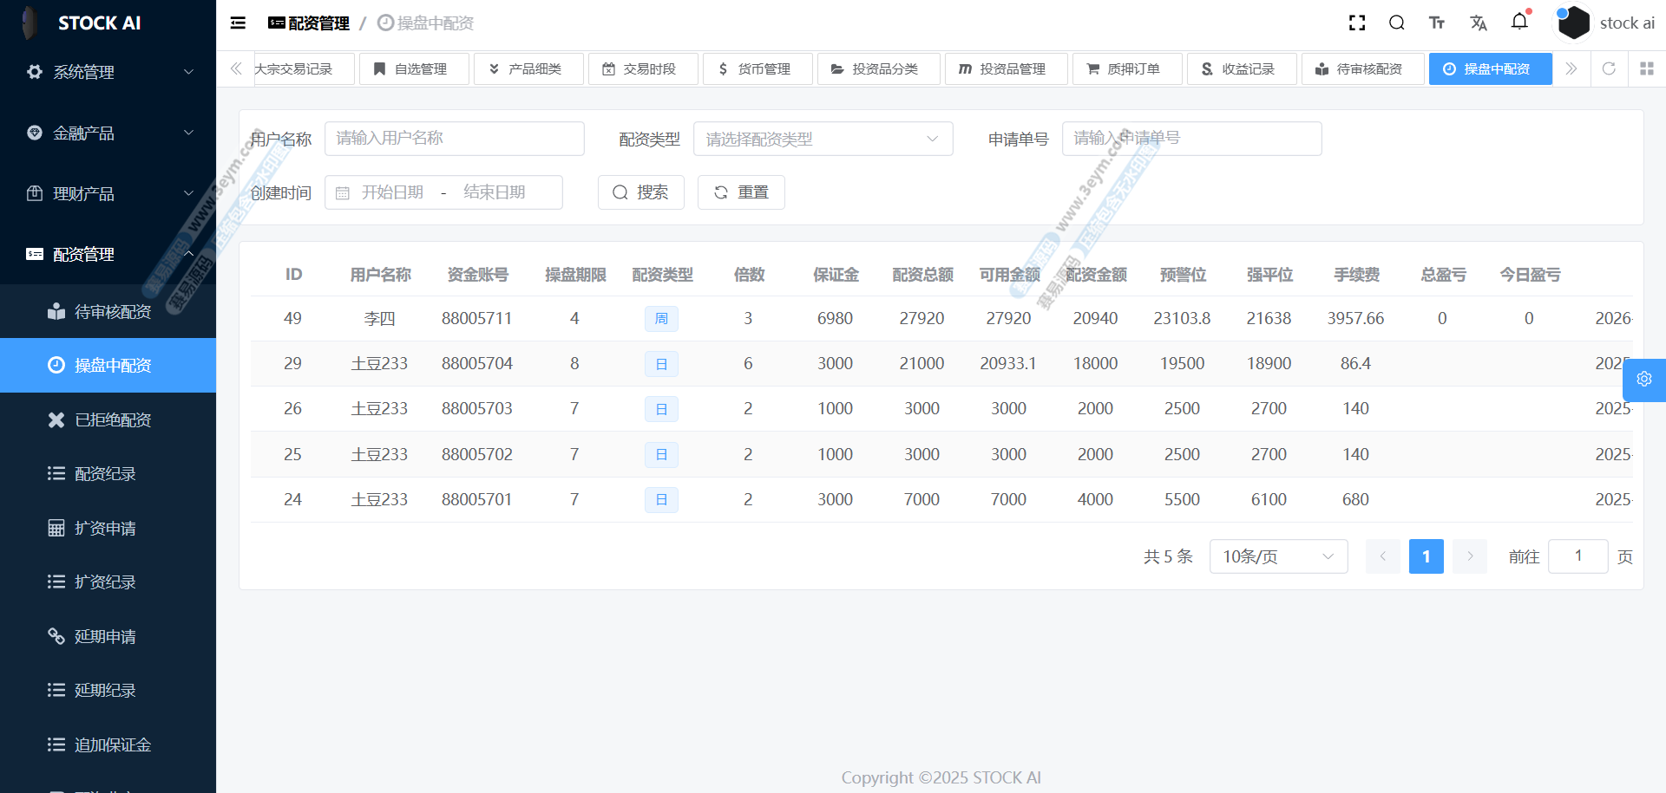
Task: Select 待审核配资 in the sidebar
Action: tap(112, 311)
